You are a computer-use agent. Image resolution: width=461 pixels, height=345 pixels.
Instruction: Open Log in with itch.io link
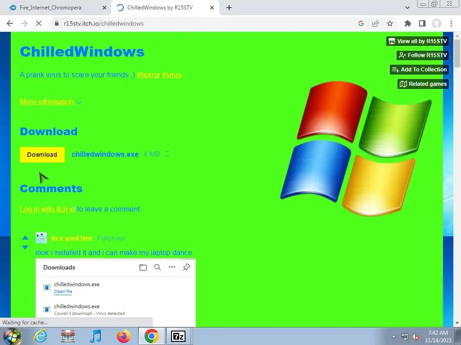47,209
